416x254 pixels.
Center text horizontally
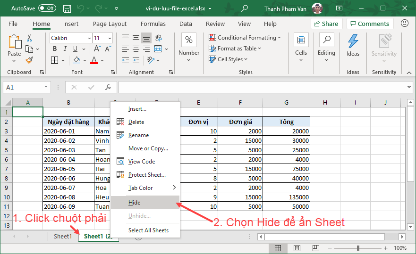tap(136, 49)
